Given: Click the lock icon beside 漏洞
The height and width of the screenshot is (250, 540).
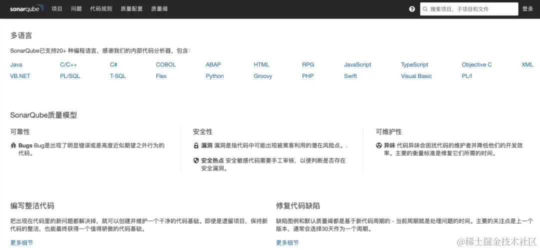Looking at the screenshot, I should [x=196, y=145].
